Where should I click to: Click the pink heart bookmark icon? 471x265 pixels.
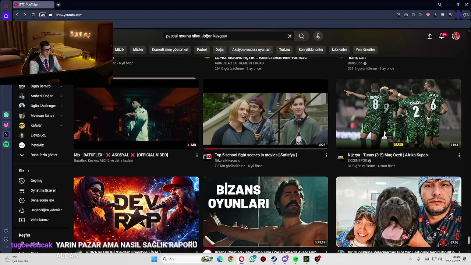428,15
